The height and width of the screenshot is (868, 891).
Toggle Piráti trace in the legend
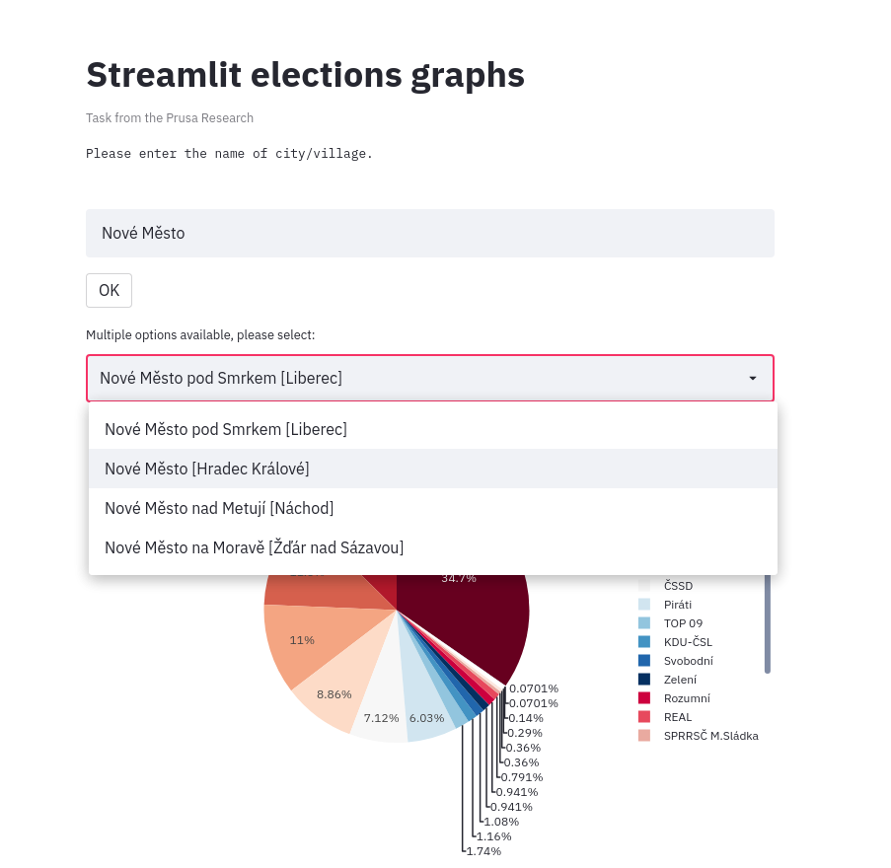[679, 605]
